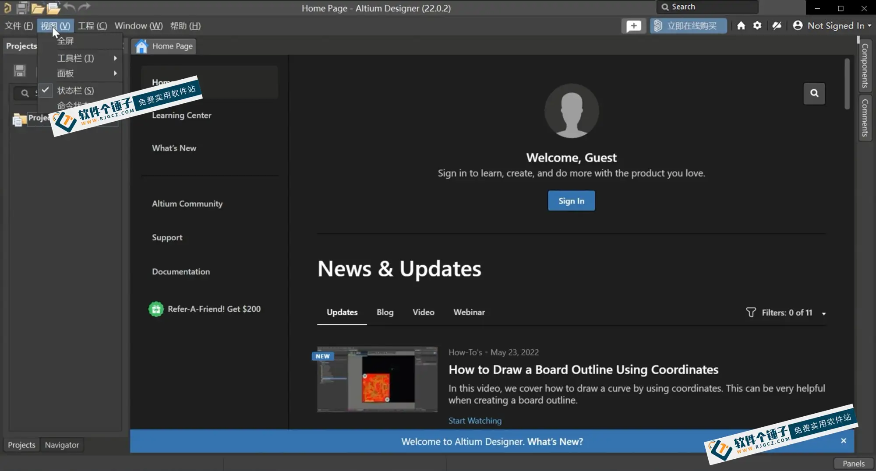Open the Not Signed In dropdown arrow
Image resolution: width=876 pixels, height=471 pixels.
click(869, 26)
